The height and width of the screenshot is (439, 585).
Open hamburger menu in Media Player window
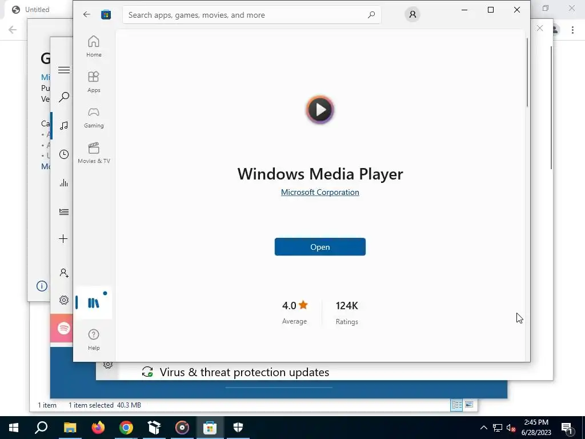pyautogui.click(x=64, y=70)
